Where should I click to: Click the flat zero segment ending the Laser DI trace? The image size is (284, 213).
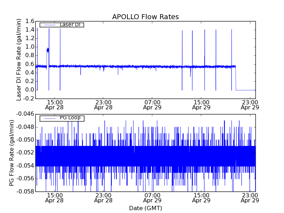click(246, 90)
